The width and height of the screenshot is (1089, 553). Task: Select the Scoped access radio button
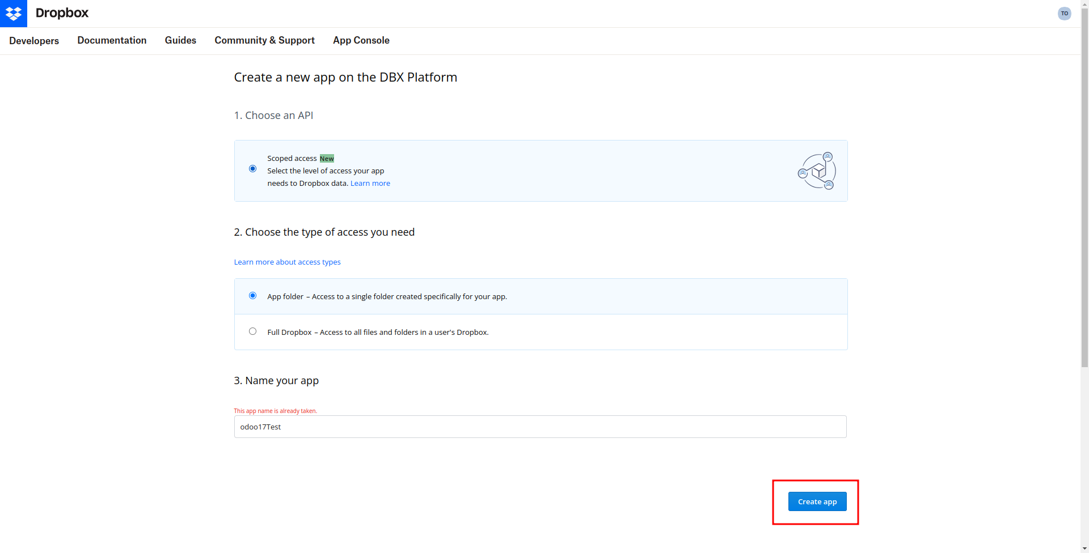[252, 169]
